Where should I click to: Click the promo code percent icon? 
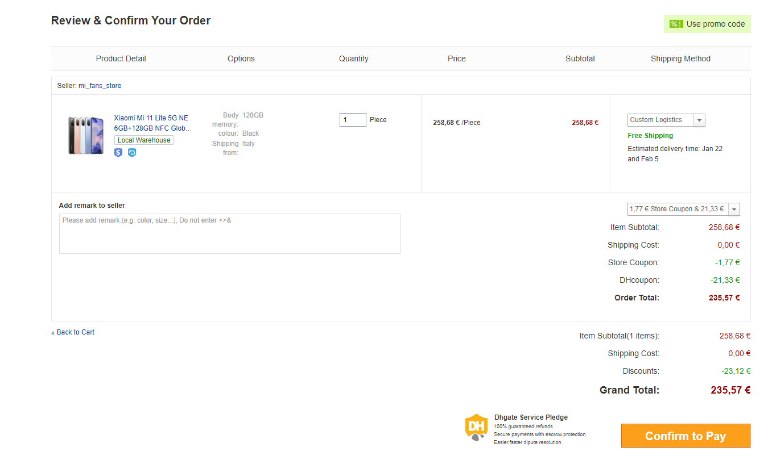(x=676, y=24)
